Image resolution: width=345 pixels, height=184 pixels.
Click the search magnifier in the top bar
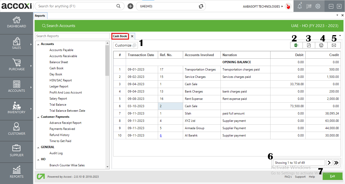pos(118,6)
